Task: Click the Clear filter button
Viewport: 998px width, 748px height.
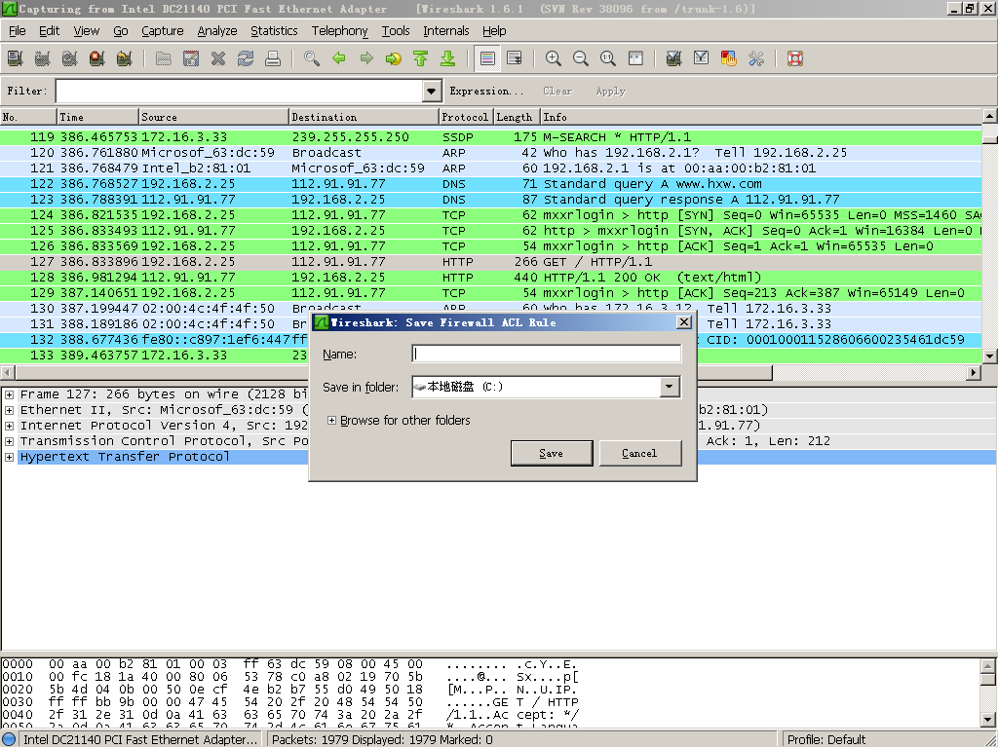Action: 557,91
